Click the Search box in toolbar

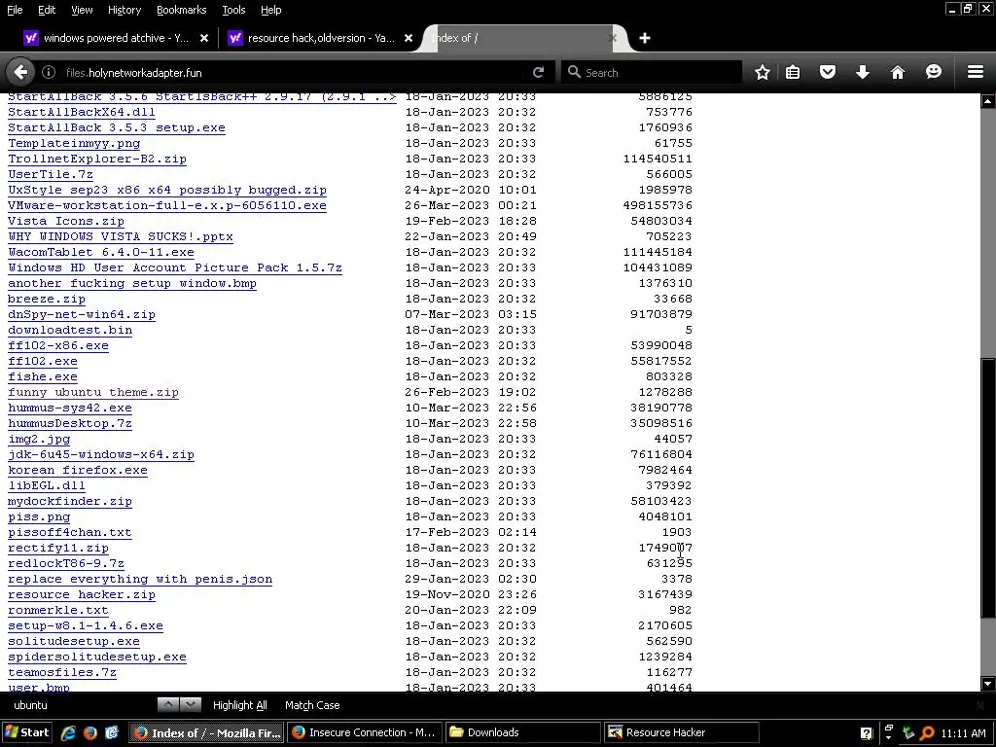click(x=652, y=72)
